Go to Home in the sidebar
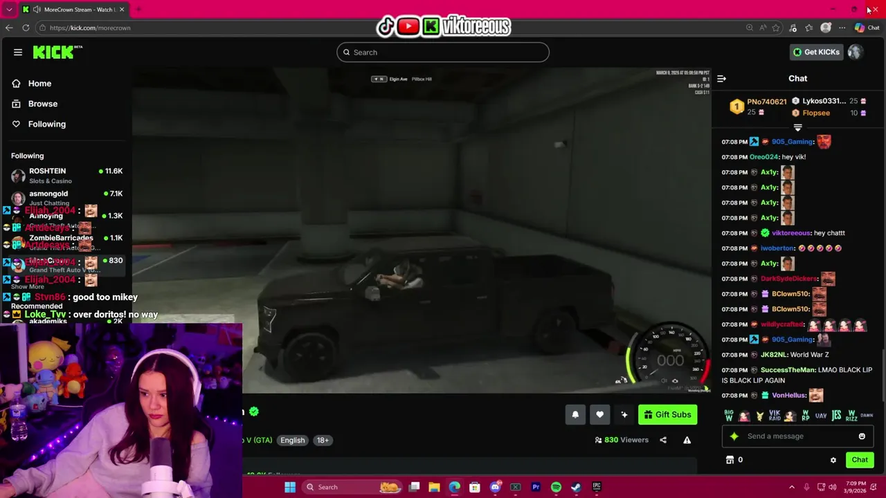The height and width of the screenshot is (498, 886). click(39, 83)
